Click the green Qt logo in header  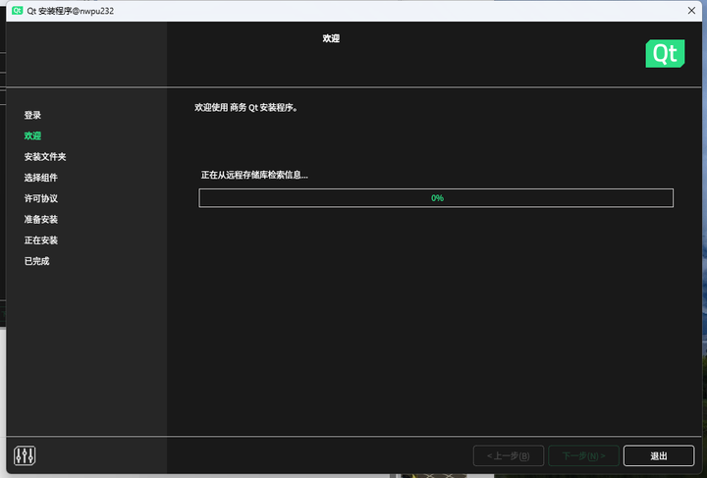click(x=665, y=54)
